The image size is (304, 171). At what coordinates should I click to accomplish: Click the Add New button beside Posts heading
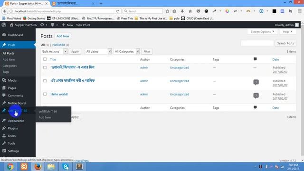pyautogui.click(x=63, y=36)
